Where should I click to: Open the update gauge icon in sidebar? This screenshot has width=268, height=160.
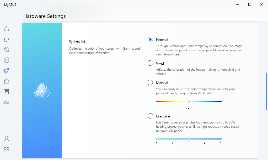click(x=7, y=60)
